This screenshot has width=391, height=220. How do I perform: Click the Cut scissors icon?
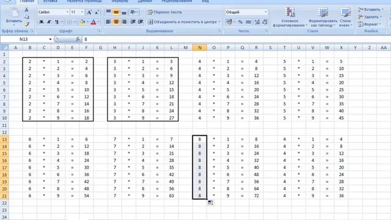[26, 10]
